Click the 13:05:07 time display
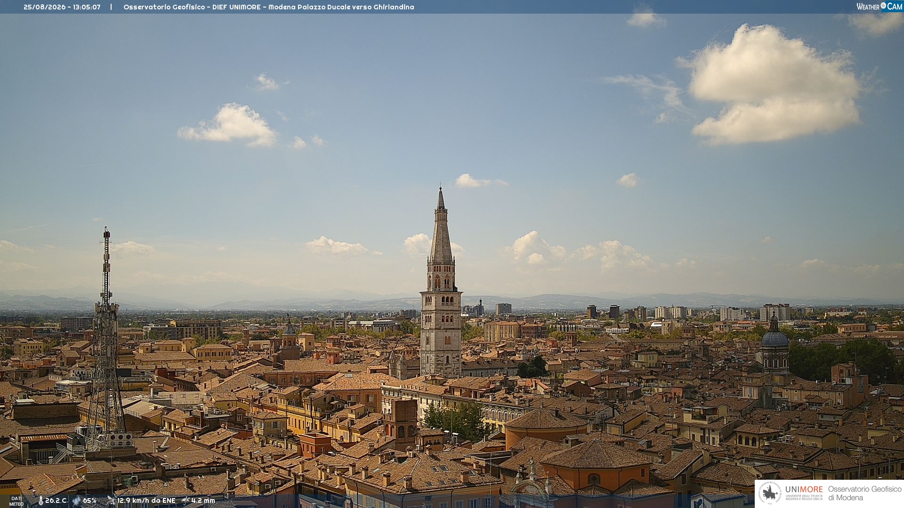Screen dimensions: 904x508 tap(87, 7)
